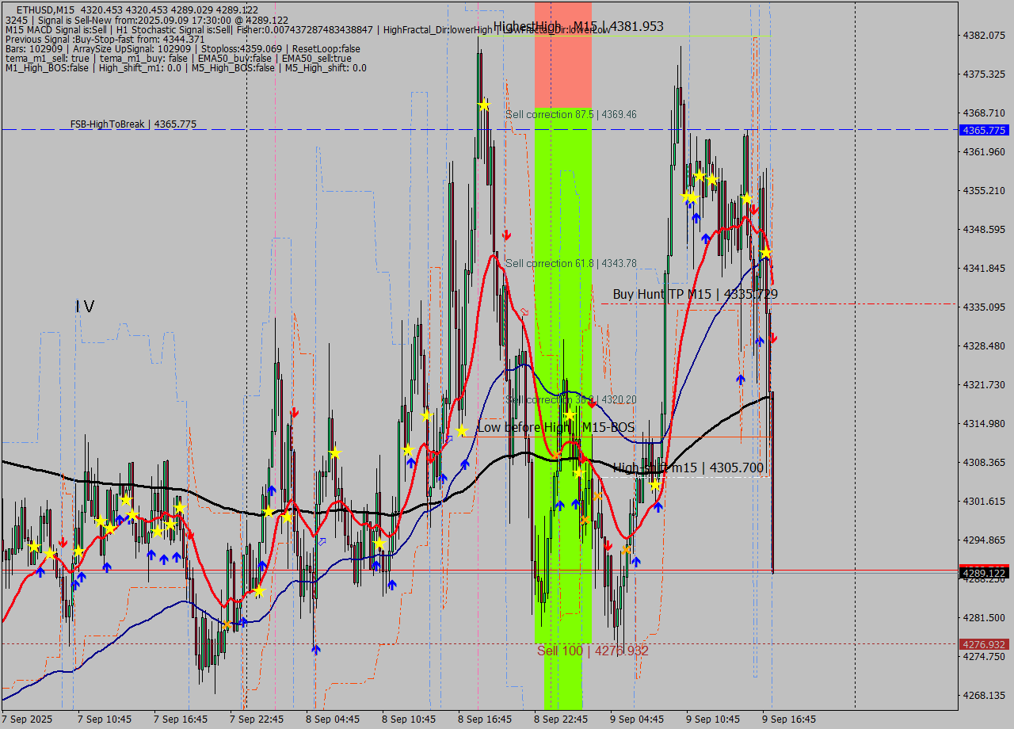Select the FSB-HighToBreak 4365.775 line label
Image resolution: width=1014 pixels, height=729 pixels.
[x=133, y=124]
